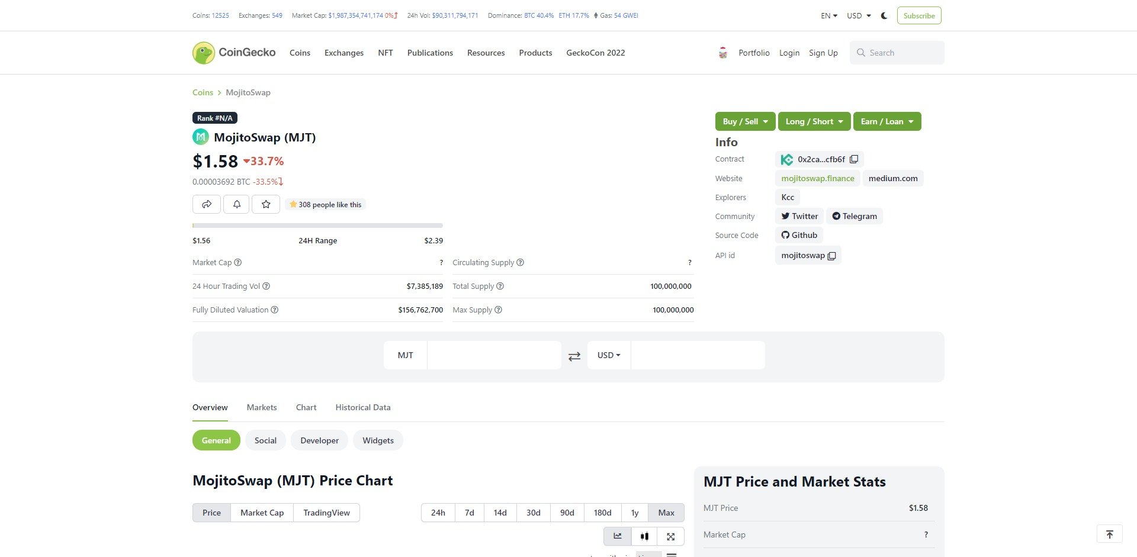The height and width of the screenshot is (557, 1137).
Task: Copy the contract address using copy icon
Action: (854, 159)
